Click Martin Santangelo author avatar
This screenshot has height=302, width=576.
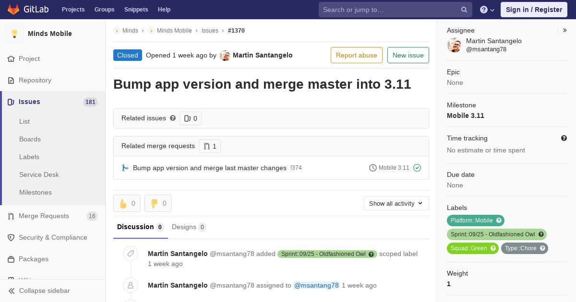225,56
